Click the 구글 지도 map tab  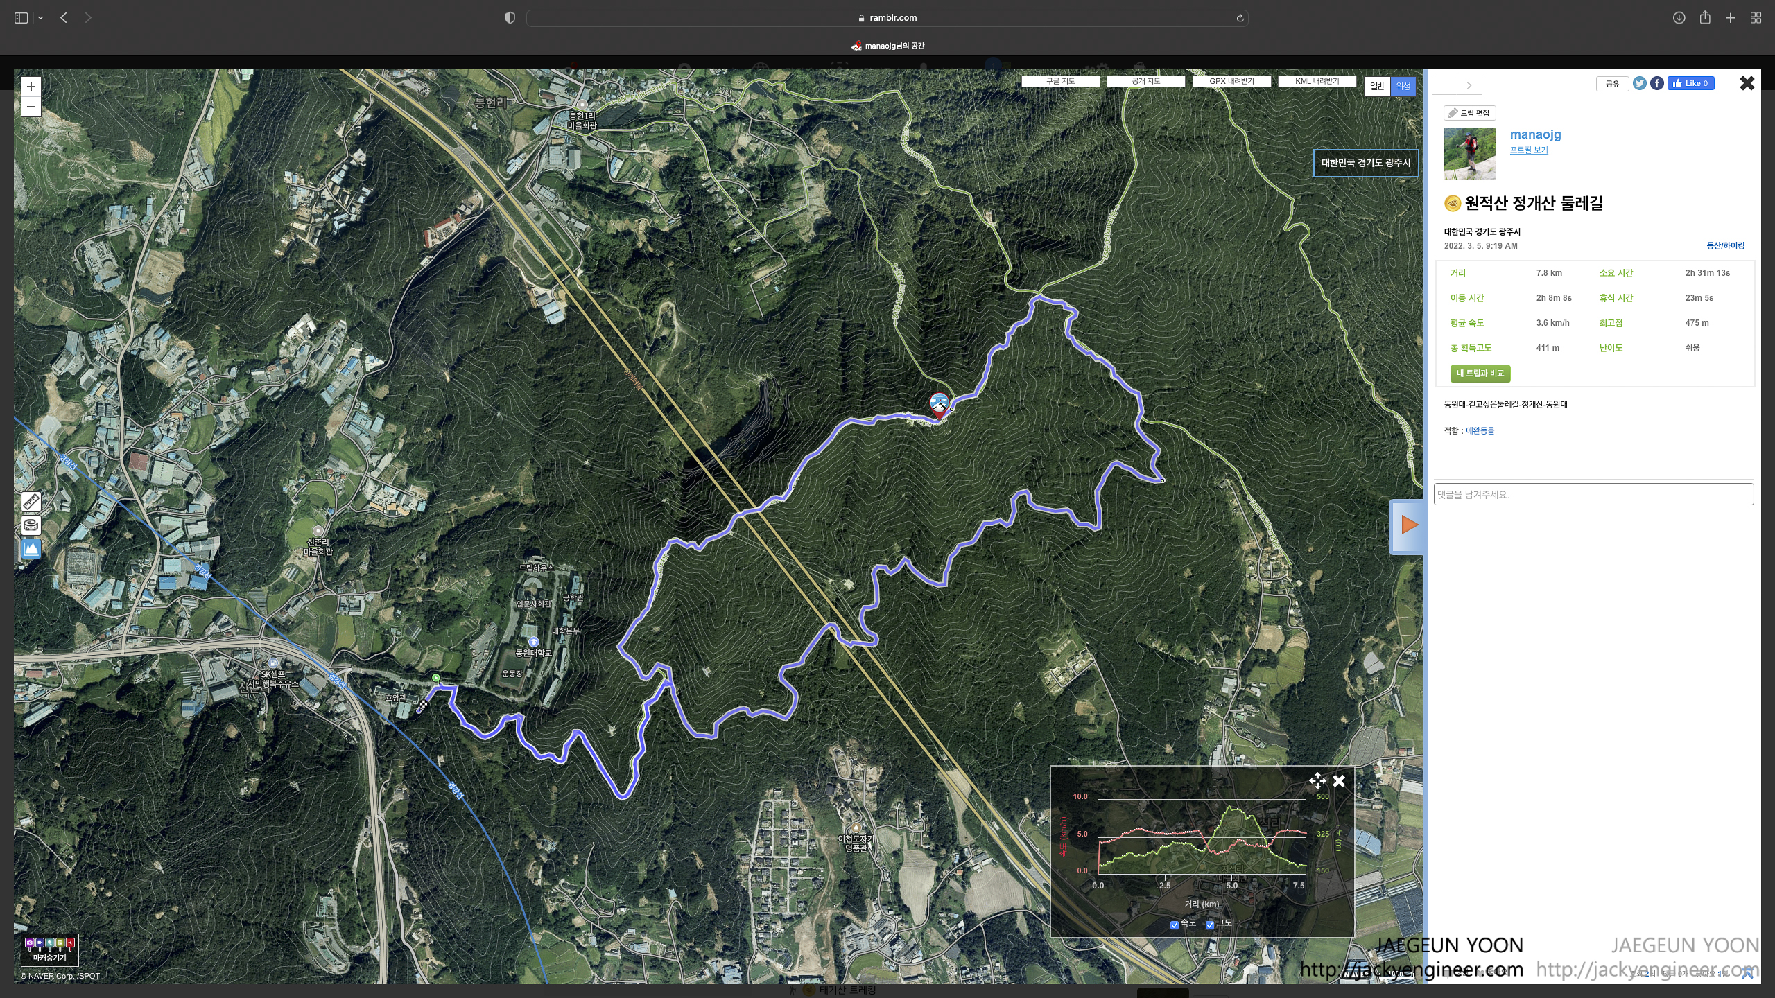point(1060,81)
